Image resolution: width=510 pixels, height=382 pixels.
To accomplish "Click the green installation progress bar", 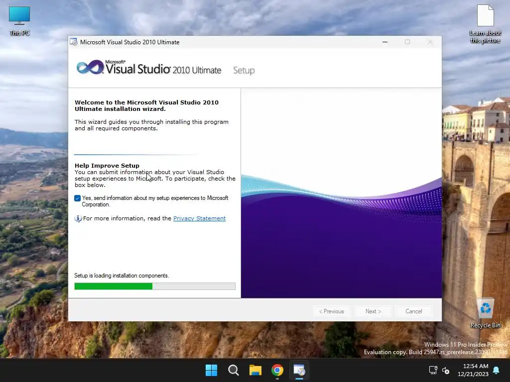I will (155, 286).
